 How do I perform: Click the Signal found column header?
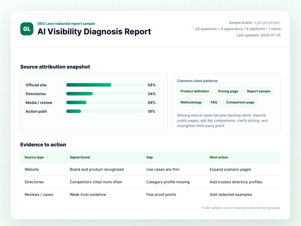pos(80,157)
